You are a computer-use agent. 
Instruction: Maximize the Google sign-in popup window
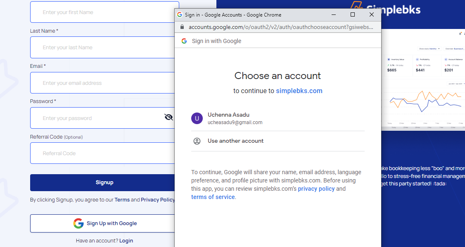pyautogui.click(x=352, y=14)
